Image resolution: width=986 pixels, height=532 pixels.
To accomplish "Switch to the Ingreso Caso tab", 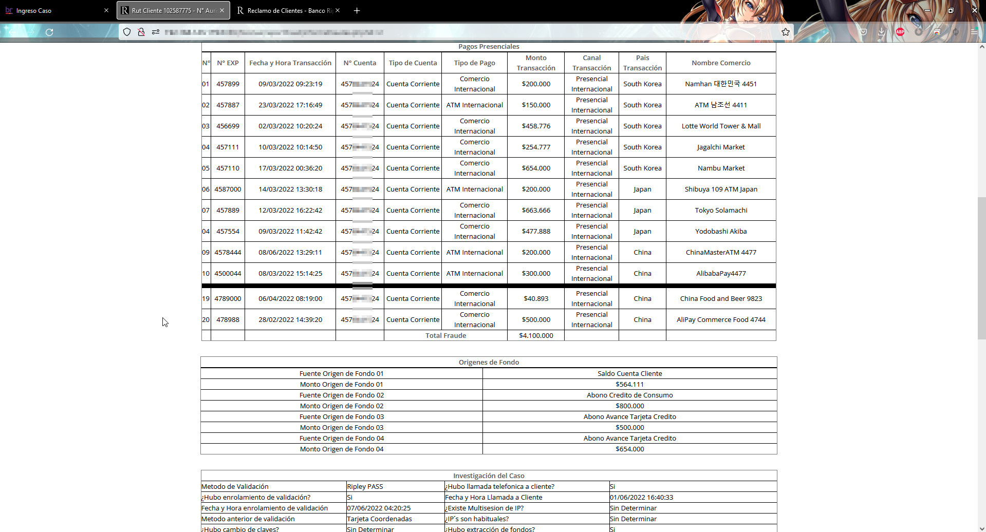I will tap(57, 10).
